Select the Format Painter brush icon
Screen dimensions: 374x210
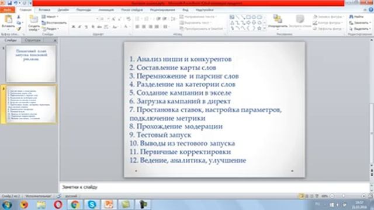(x=19, y=29)
